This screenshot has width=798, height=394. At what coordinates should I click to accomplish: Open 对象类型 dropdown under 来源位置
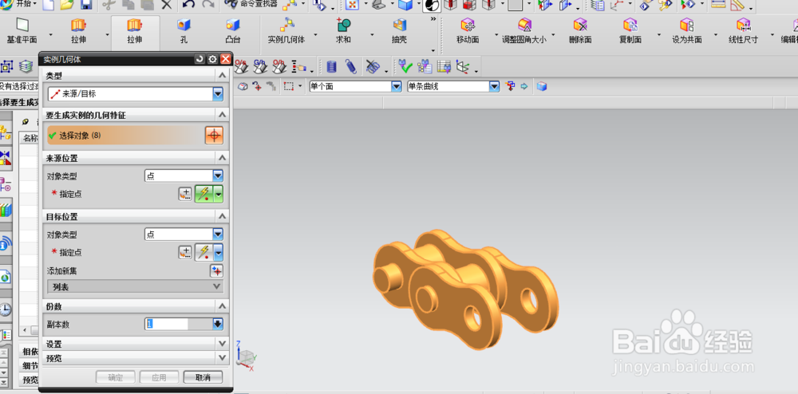tap(218, 176)
